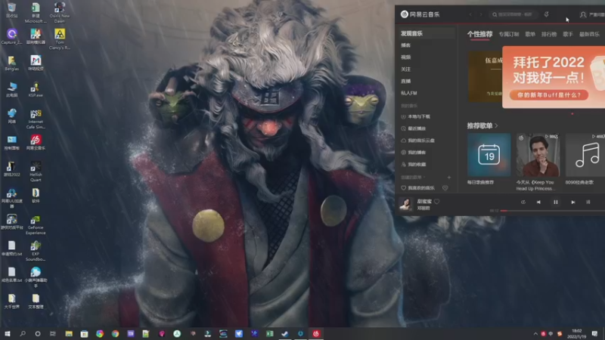
Task: Expand the 推荐歌单 section arrow
Action: click(x=496, y=125)
